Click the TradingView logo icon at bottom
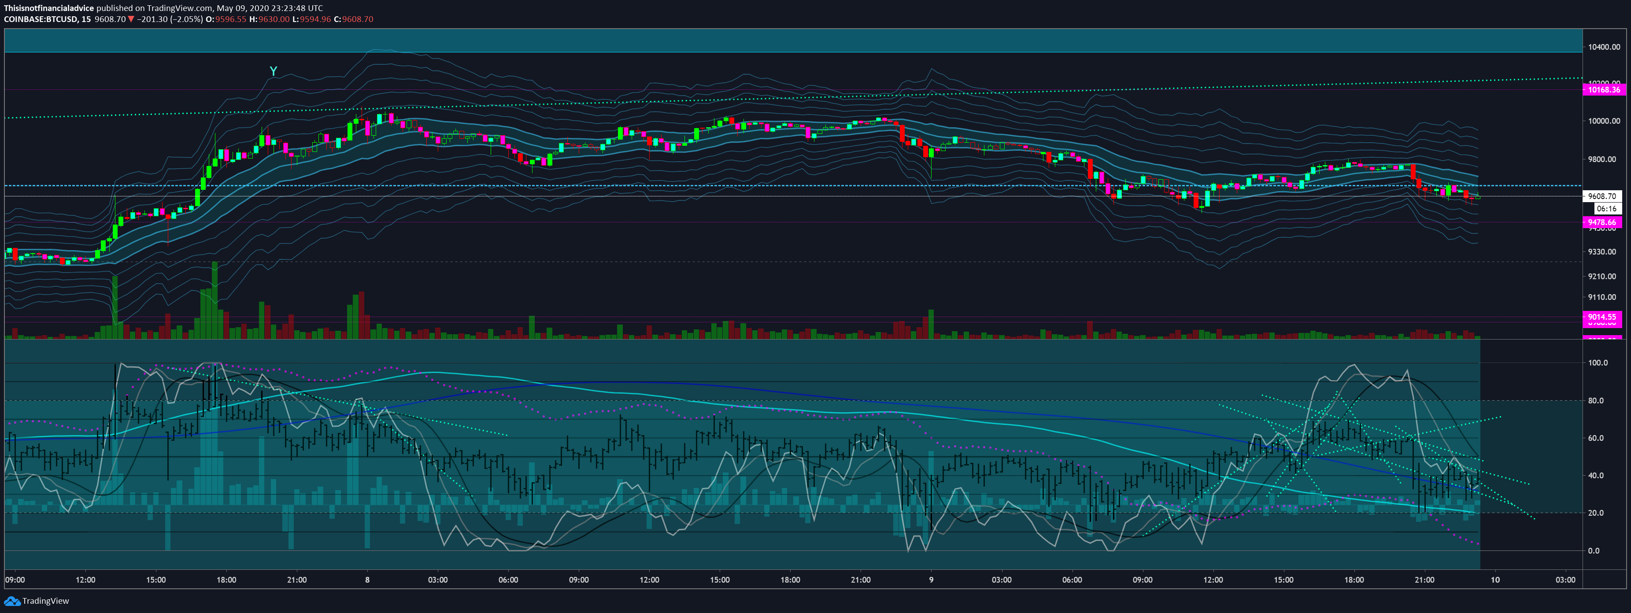 [x=12, y=601]
